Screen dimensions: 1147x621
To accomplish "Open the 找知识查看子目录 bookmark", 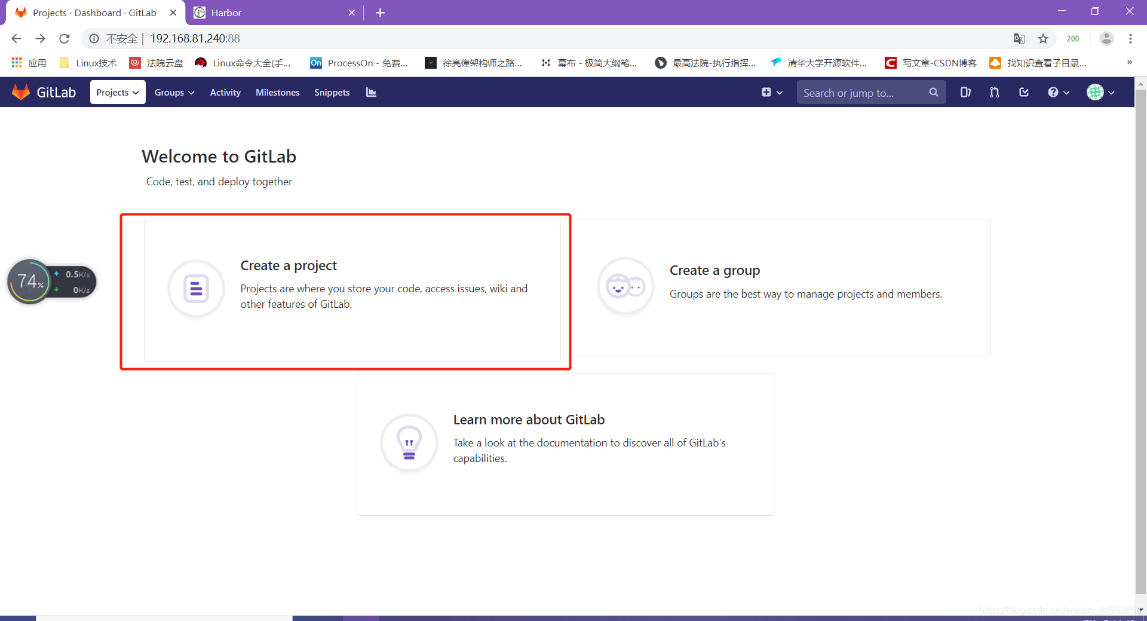I will 1038,63.
